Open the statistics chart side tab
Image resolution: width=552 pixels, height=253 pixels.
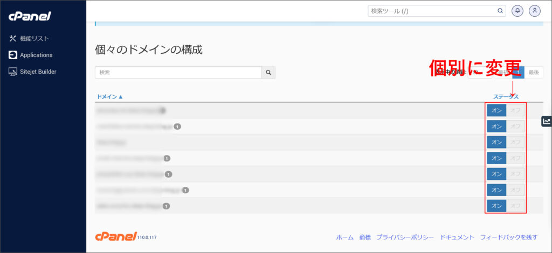[x=547, y=121]
